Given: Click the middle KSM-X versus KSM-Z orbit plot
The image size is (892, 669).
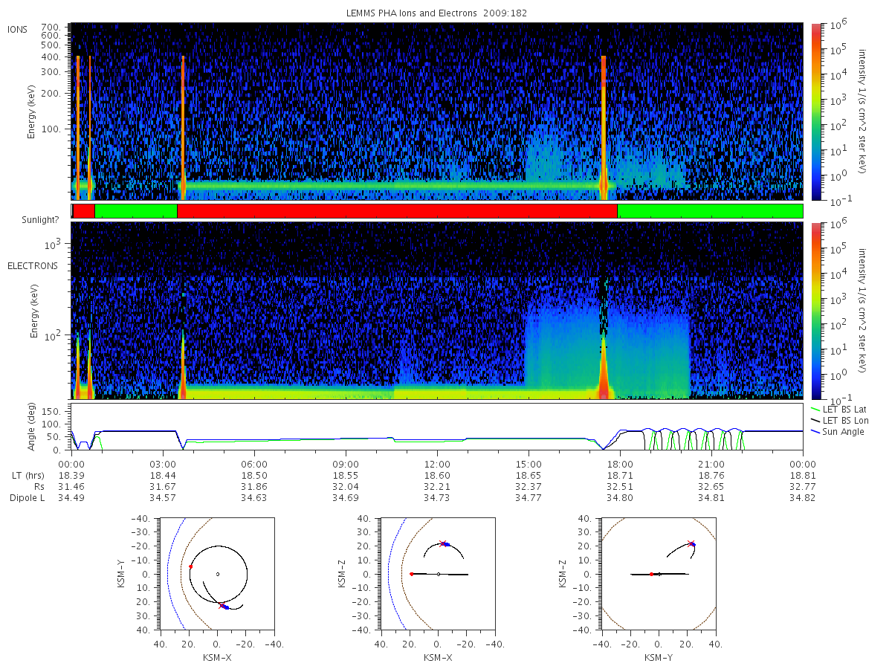Looking at the screenshot, I should pos(437,574).
